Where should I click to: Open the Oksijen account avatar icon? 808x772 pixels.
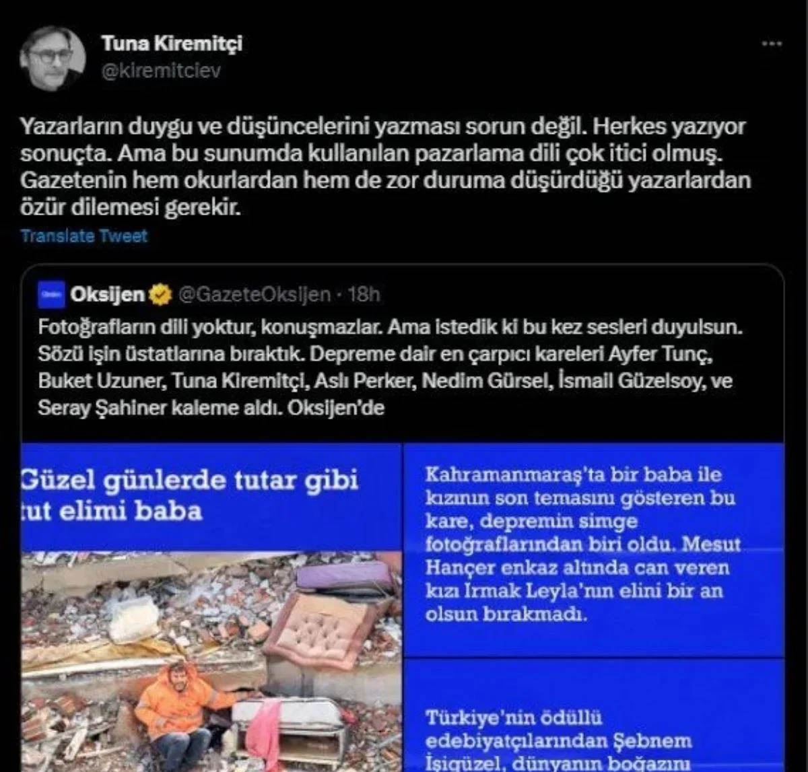coord(51,294)
